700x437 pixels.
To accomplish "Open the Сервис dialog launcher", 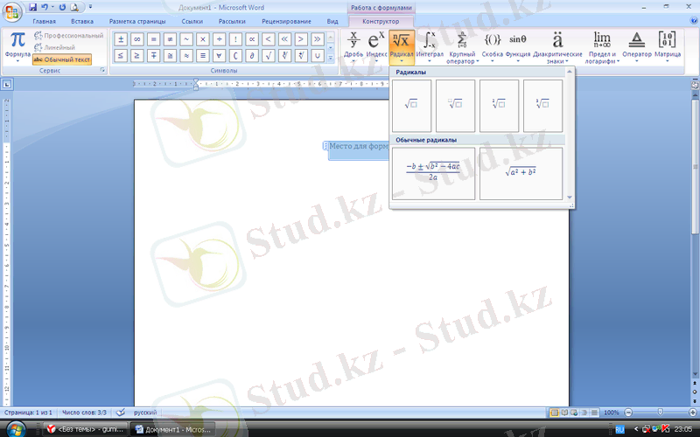I will point(102,71).
